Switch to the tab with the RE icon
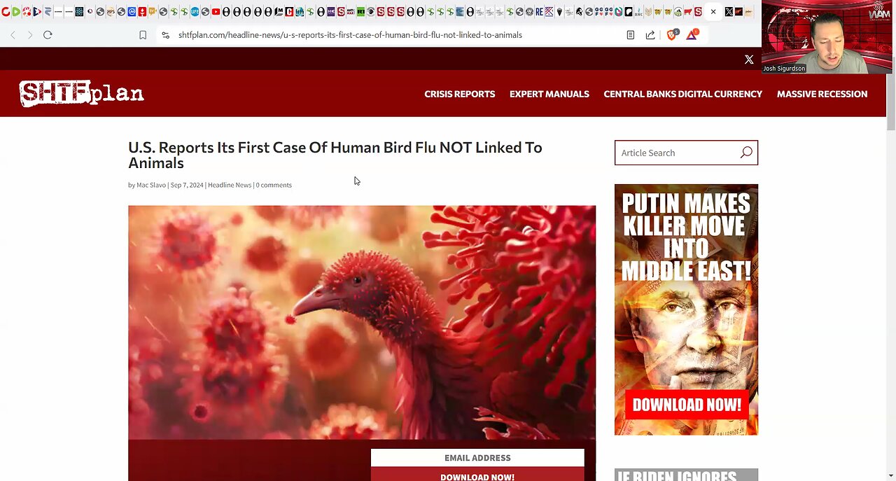 (539, 12)
